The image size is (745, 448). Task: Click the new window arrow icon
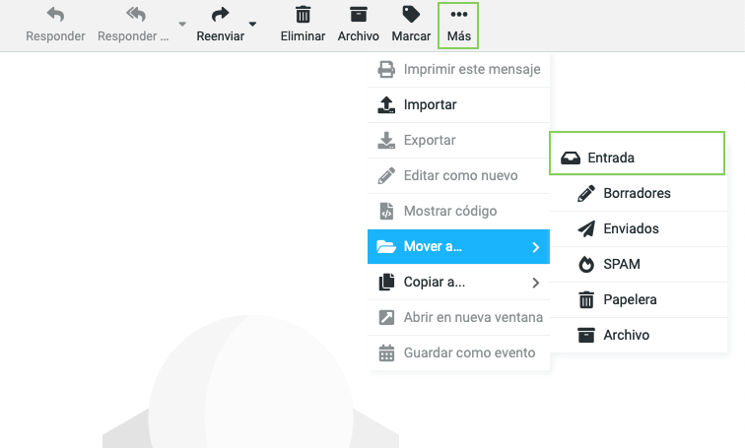(386, 317)
